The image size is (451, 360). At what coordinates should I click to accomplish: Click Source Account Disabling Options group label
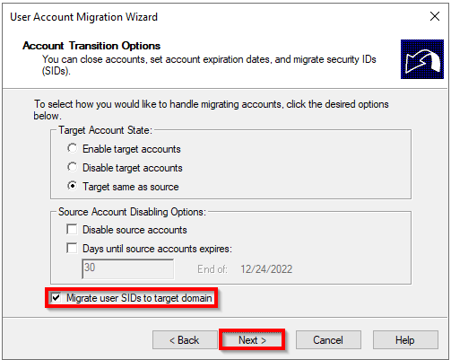pos(132,212)
